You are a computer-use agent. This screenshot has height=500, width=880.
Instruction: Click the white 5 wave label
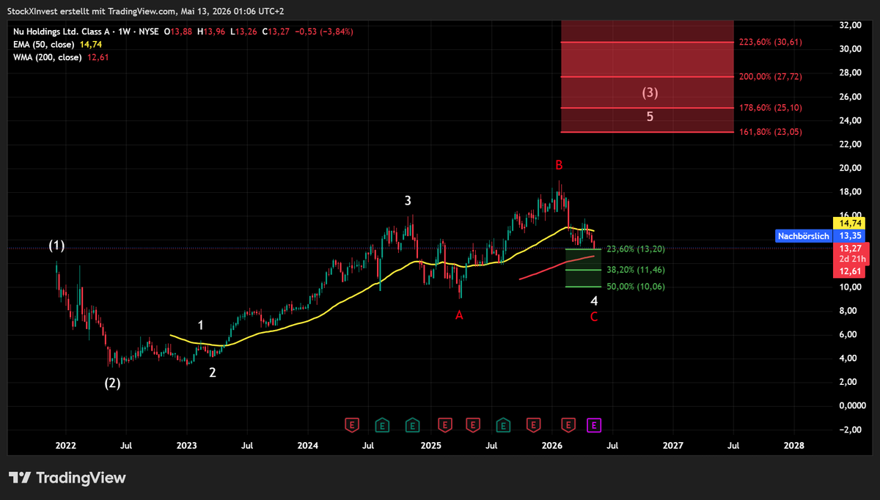tap(650, 116)
